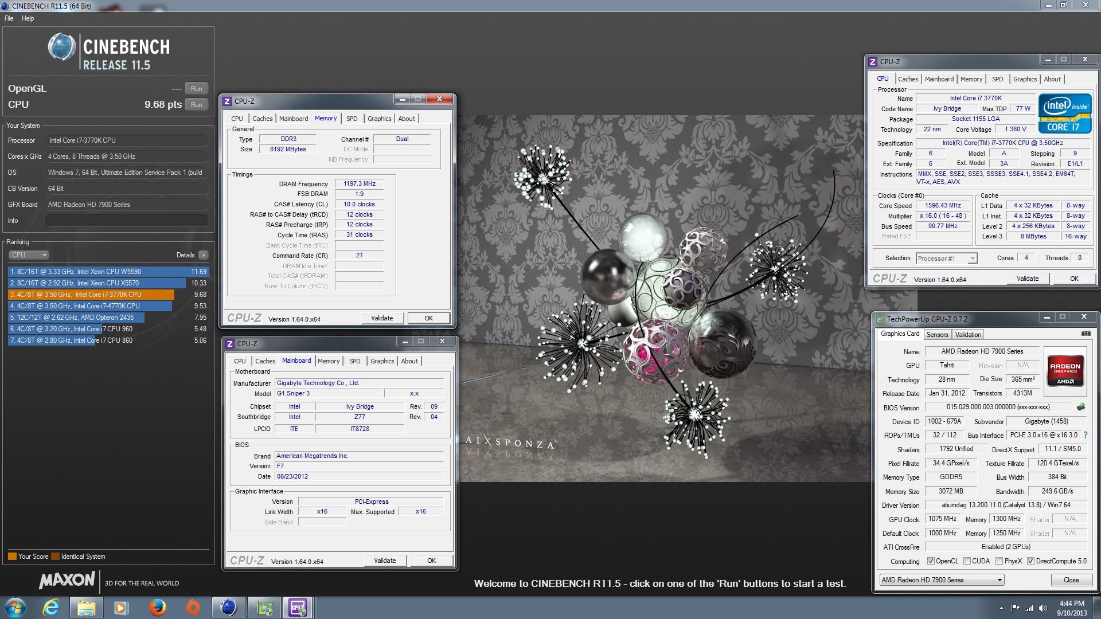This screenshot has width=1101, height=619.
Task: Select ranking row Intel Xeon CPU W5590
Action: [108, 272]
